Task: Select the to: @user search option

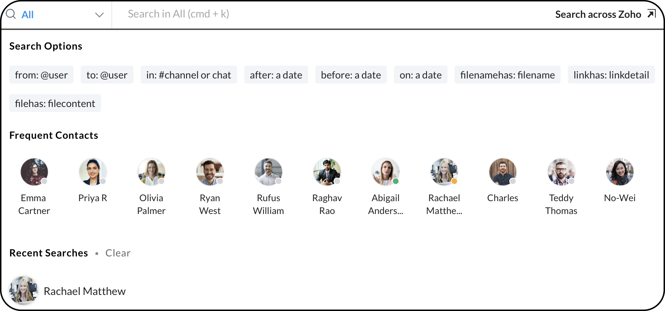Action: point(107,75)
